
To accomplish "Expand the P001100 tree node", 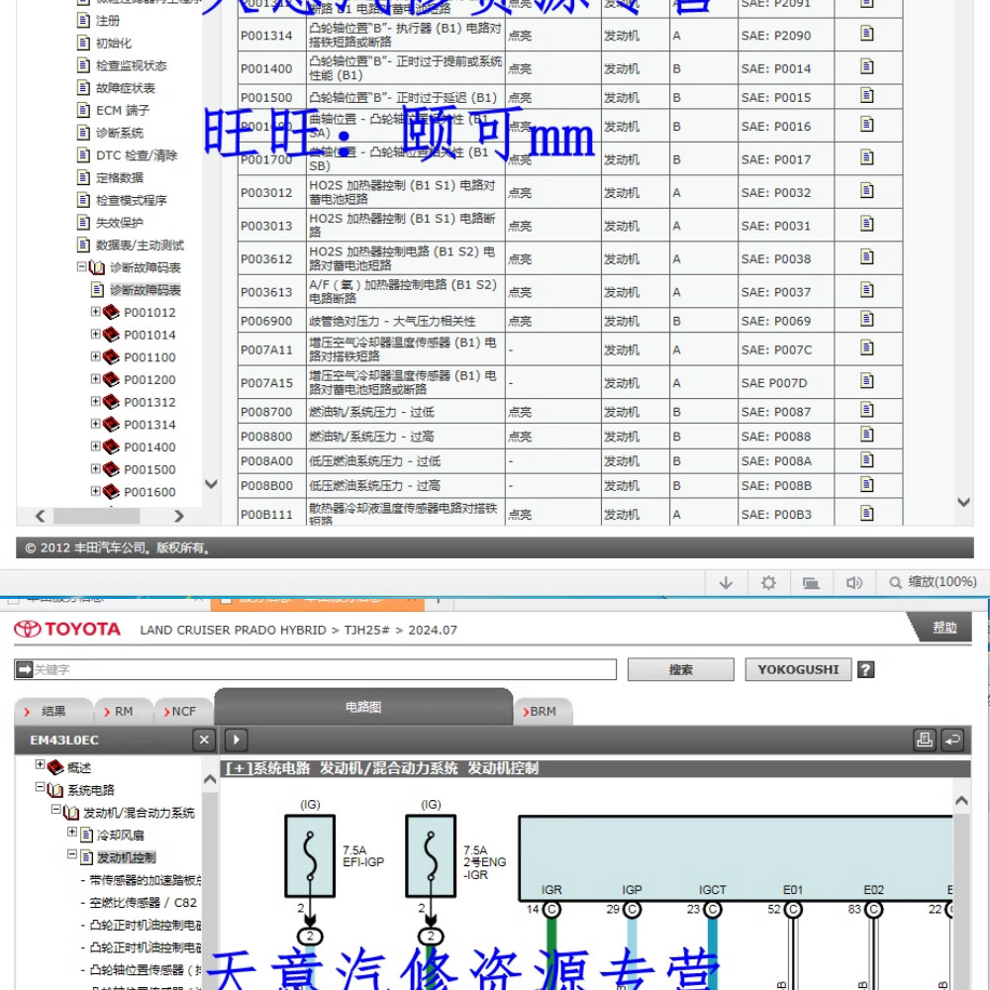I will click(95, 356).
